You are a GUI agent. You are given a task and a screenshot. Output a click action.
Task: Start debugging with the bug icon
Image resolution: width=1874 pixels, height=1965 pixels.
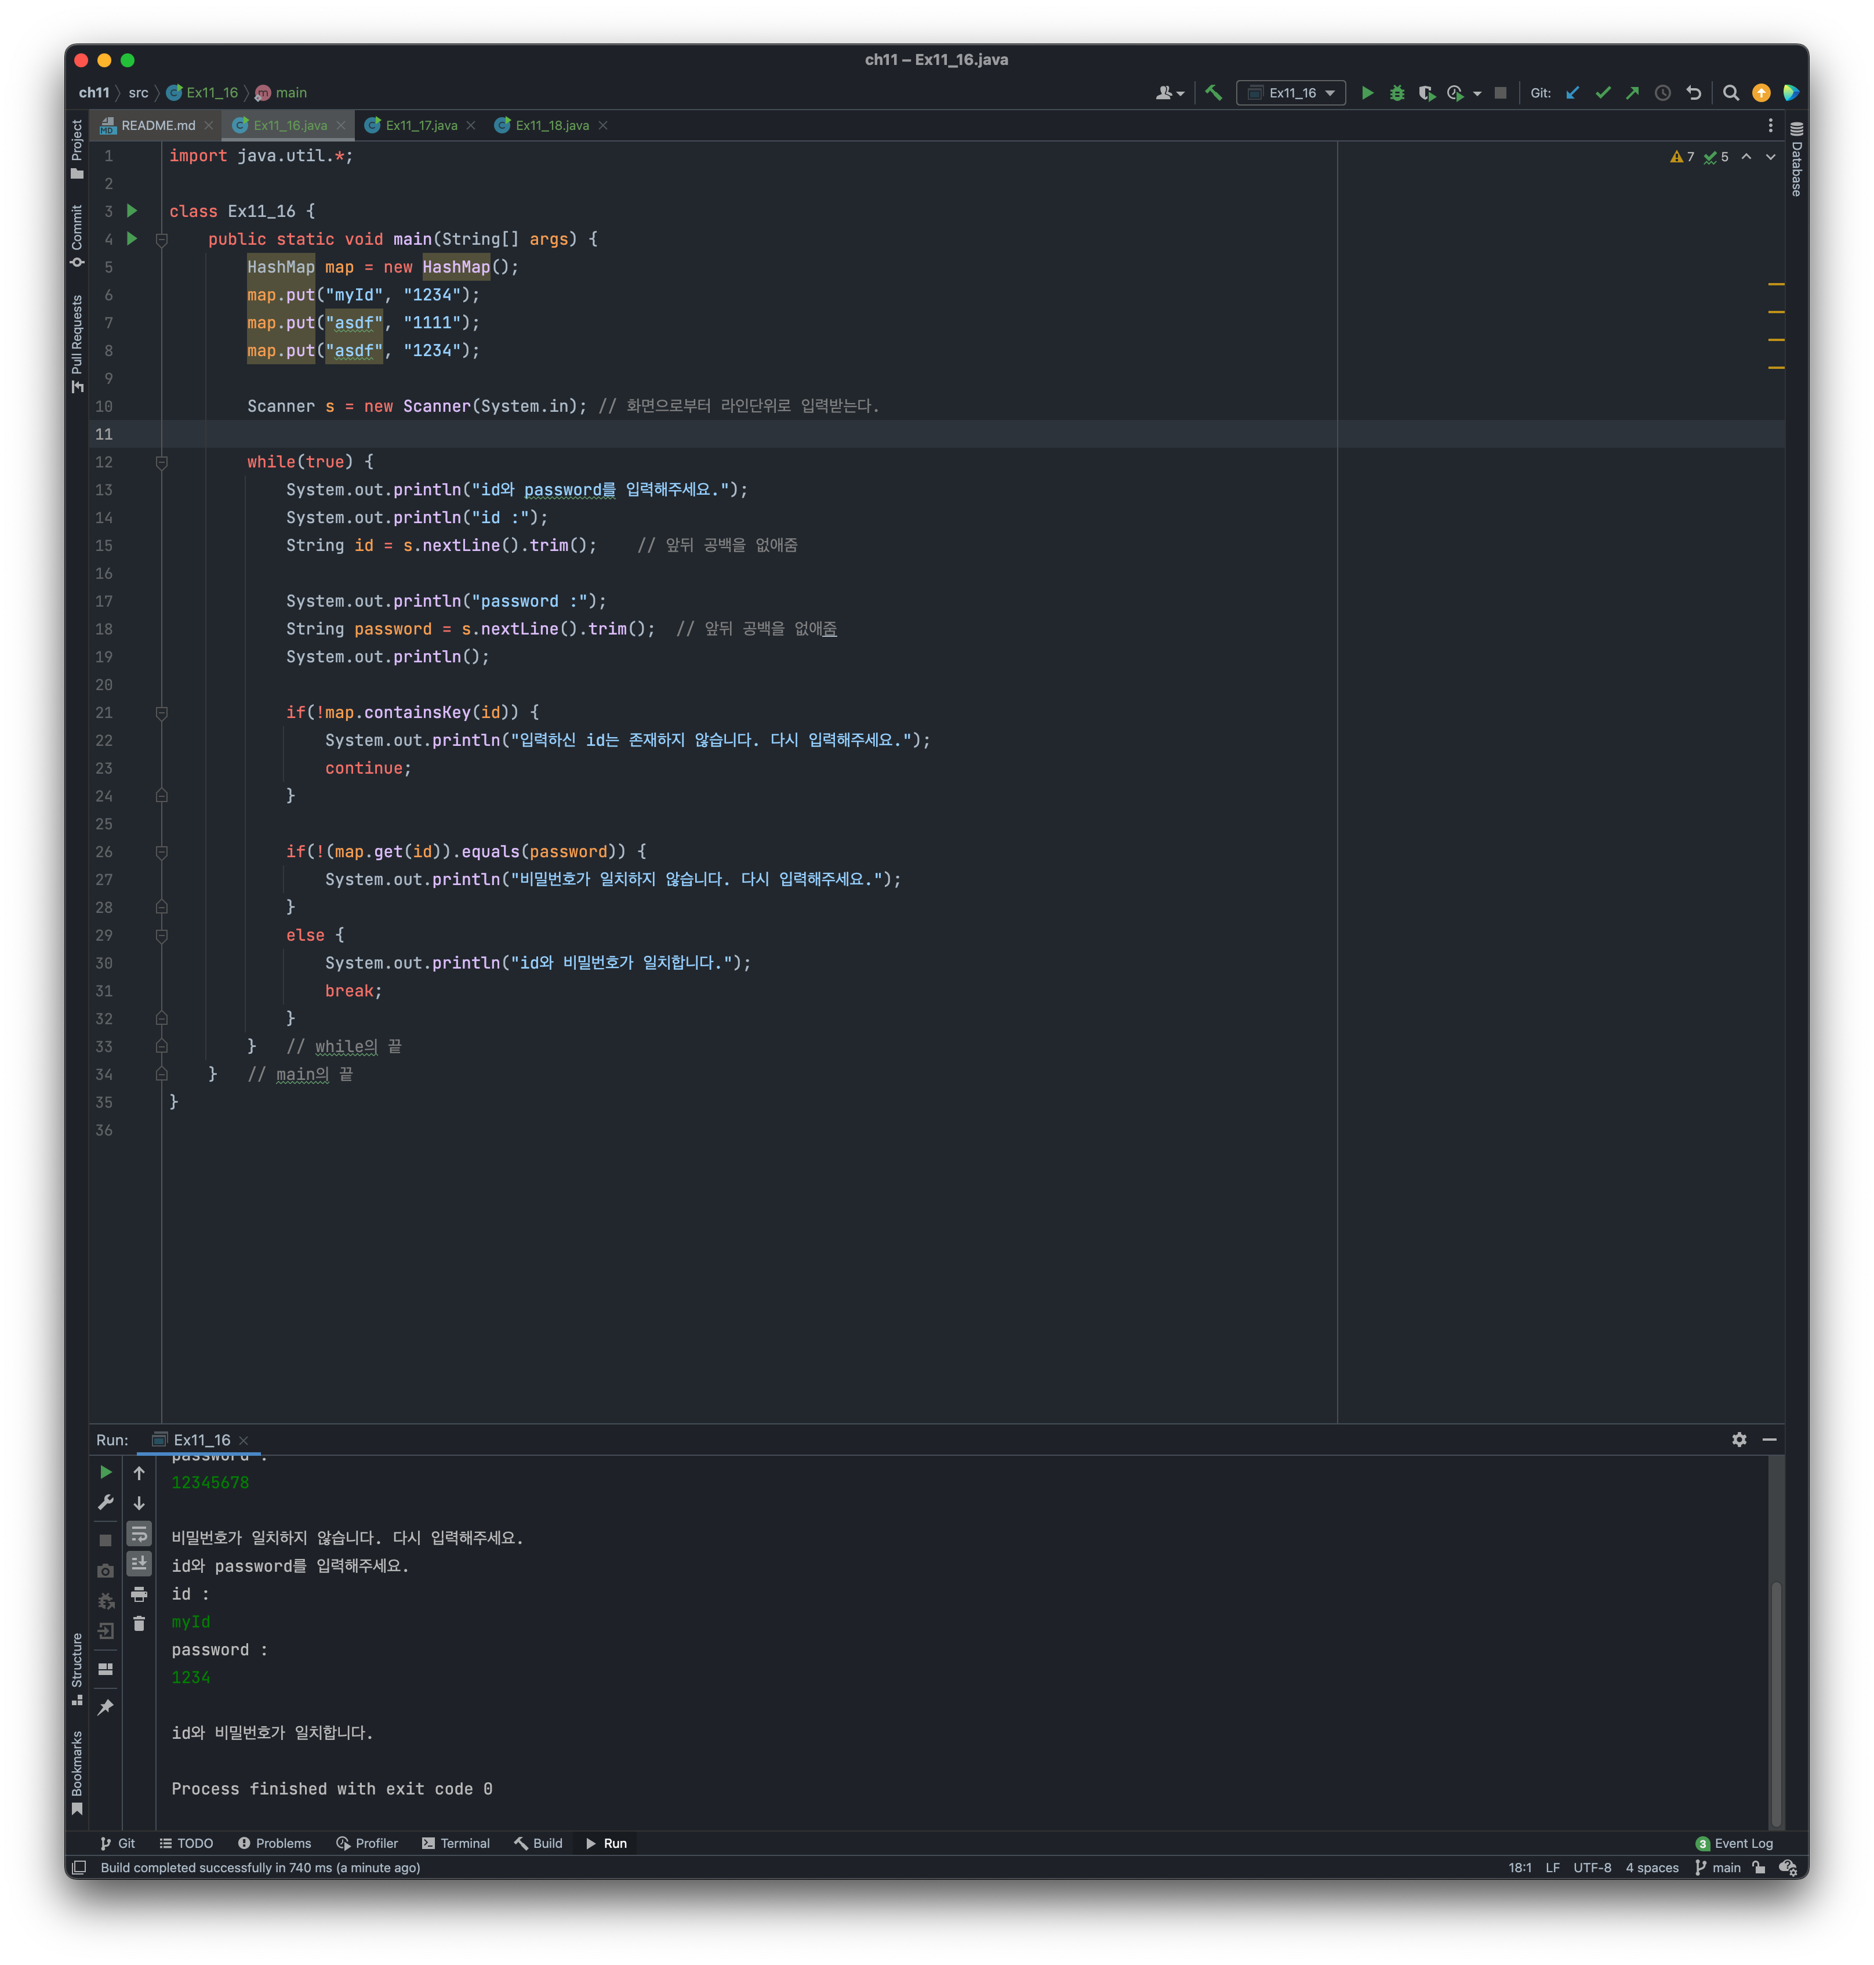pos(1396,93)
